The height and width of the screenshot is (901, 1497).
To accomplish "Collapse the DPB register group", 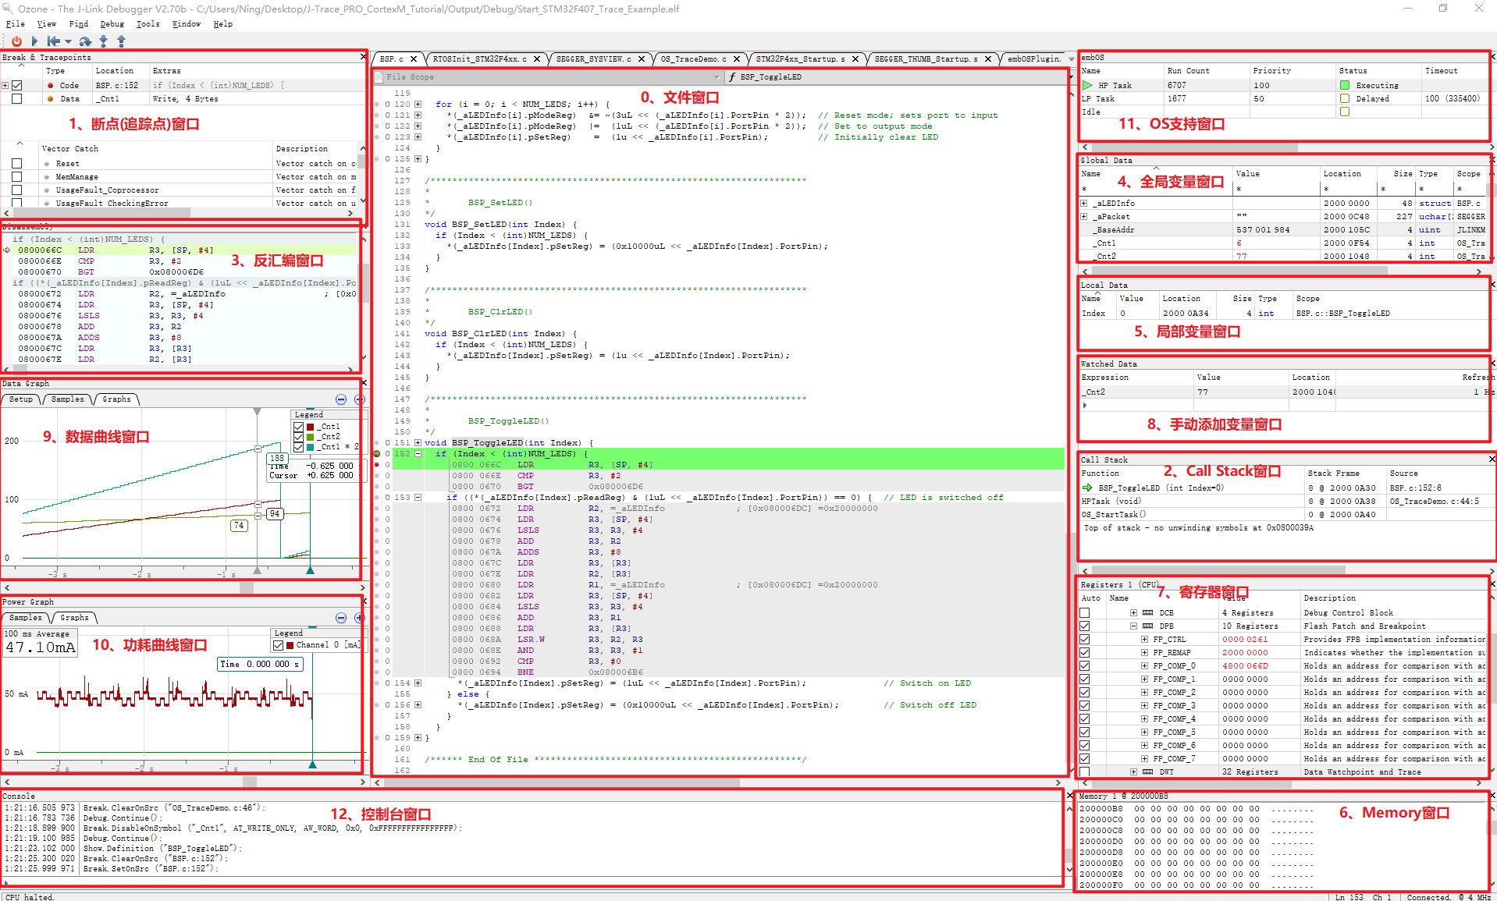I will [1133, 626].
